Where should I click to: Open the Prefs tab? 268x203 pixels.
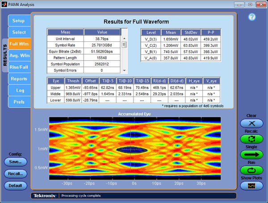18,102
